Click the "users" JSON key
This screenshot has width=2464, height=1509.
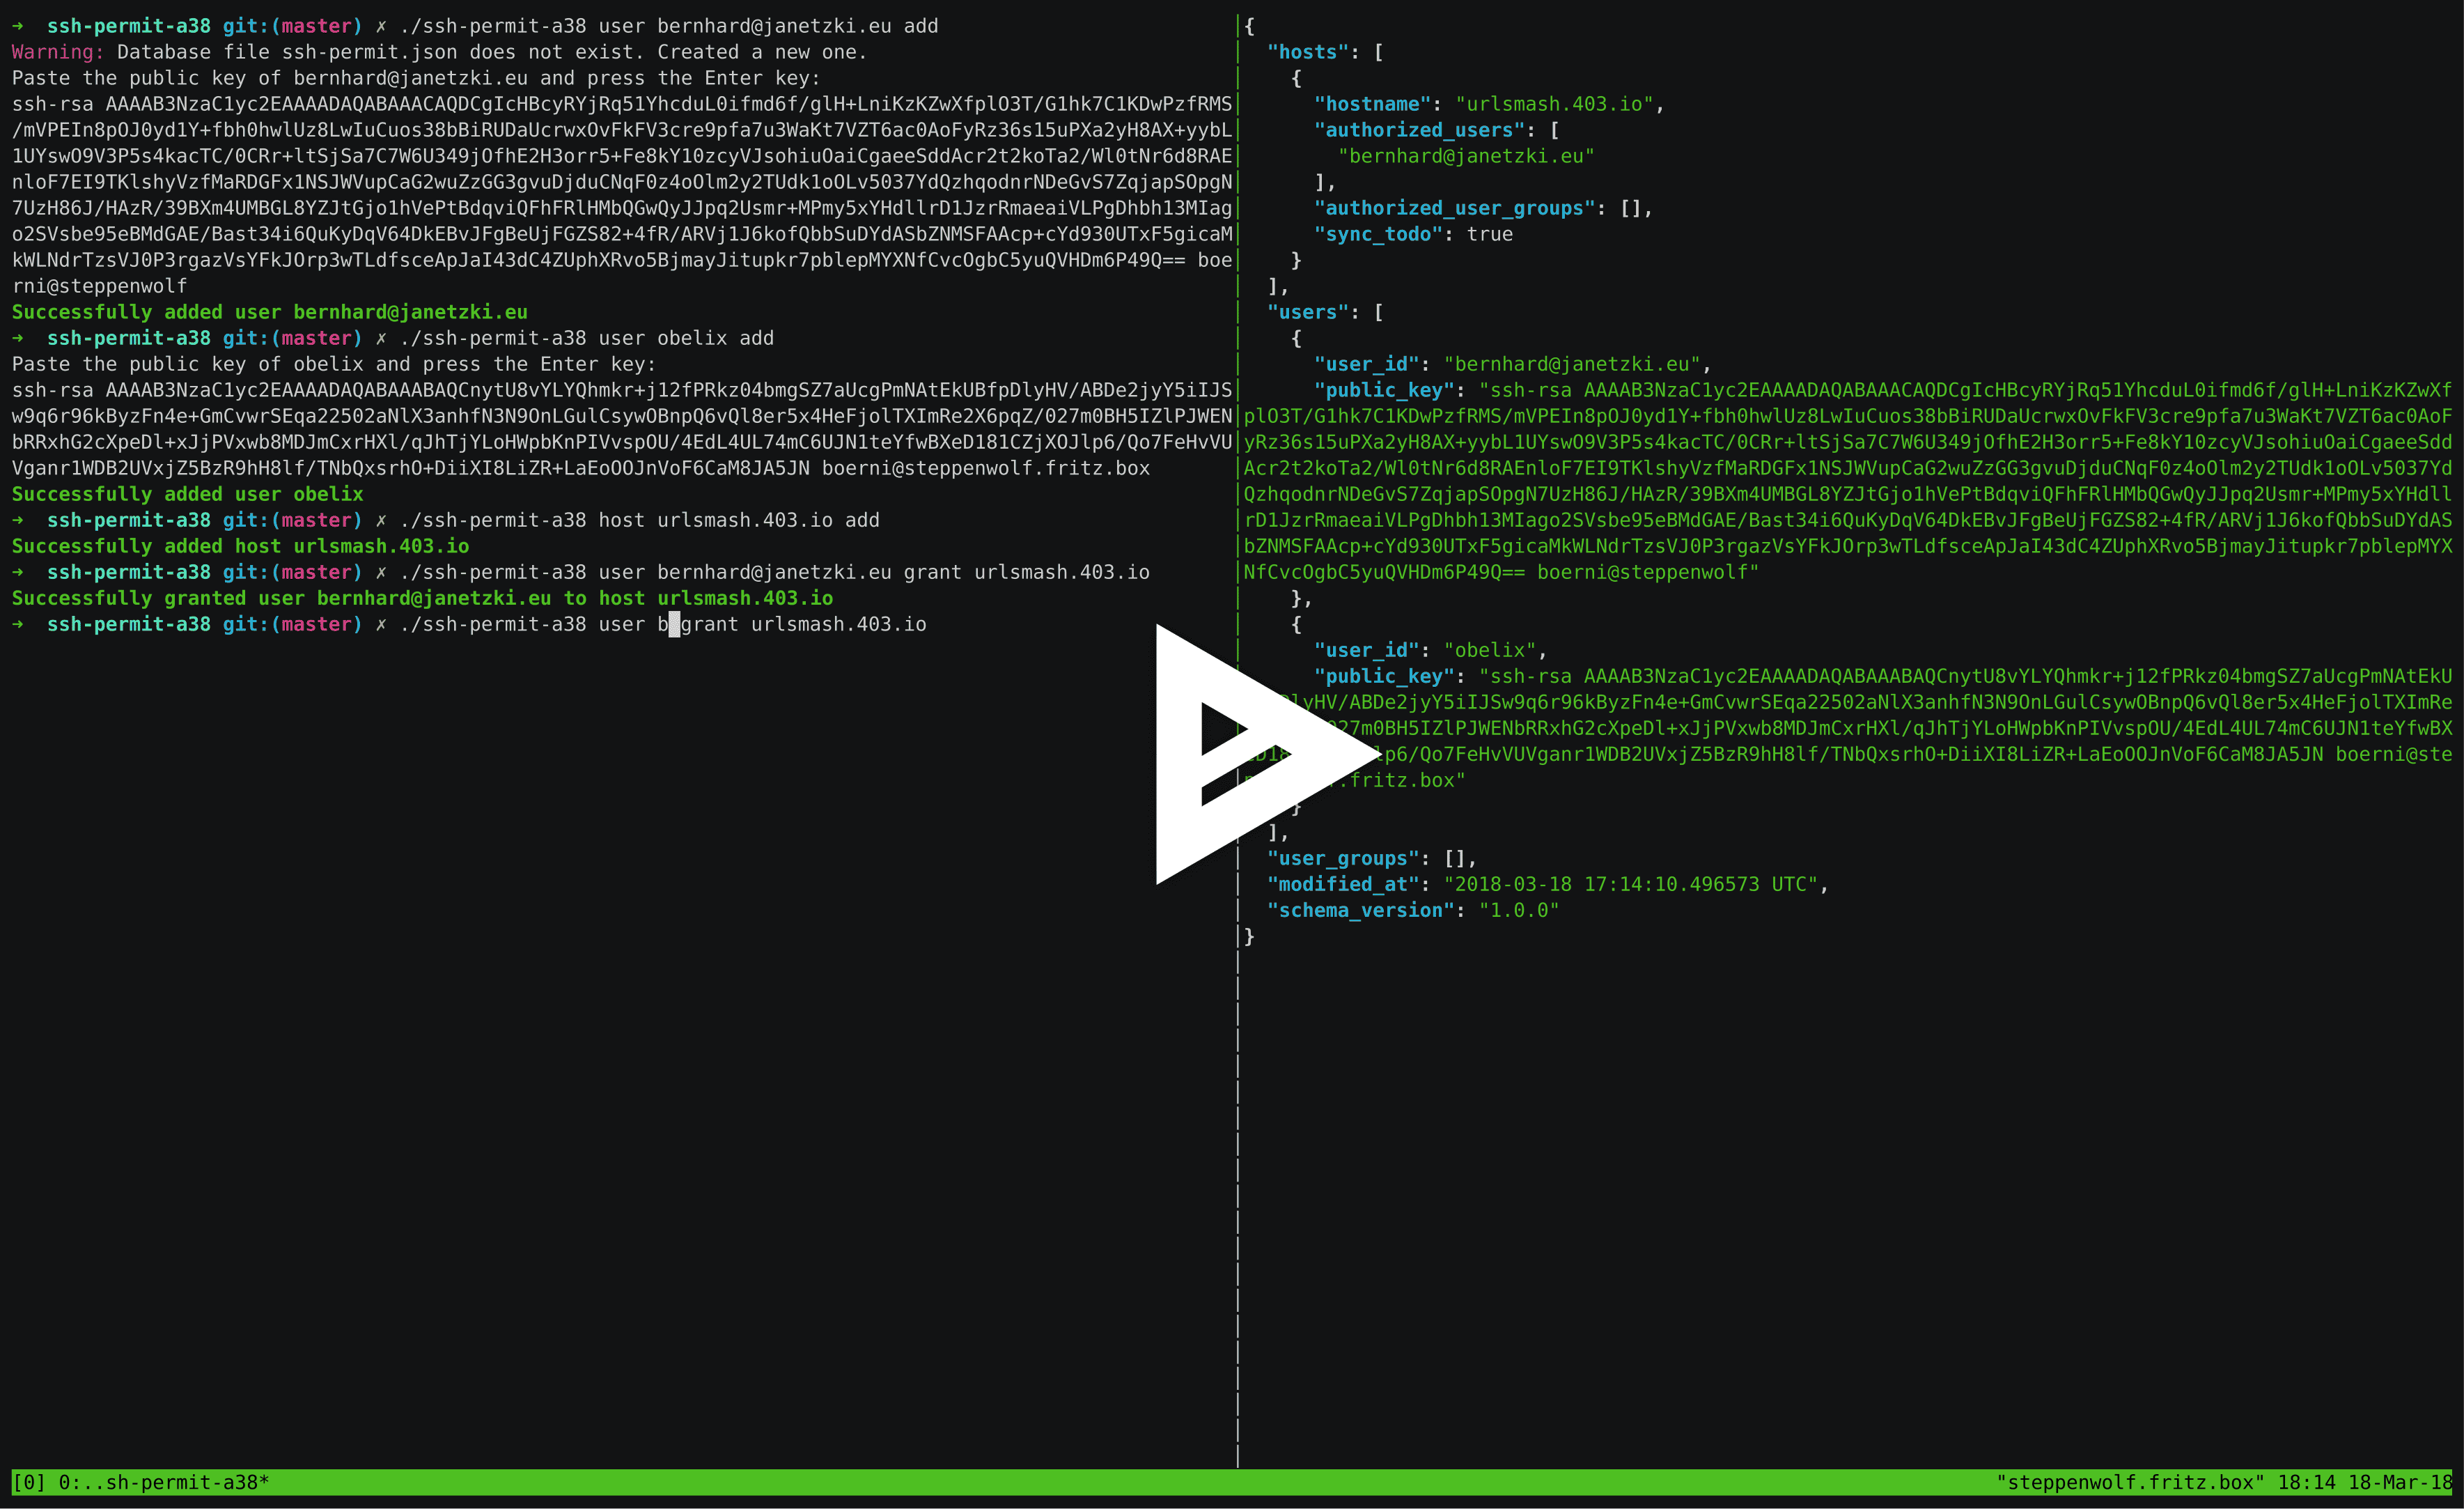click(1308, 312)
